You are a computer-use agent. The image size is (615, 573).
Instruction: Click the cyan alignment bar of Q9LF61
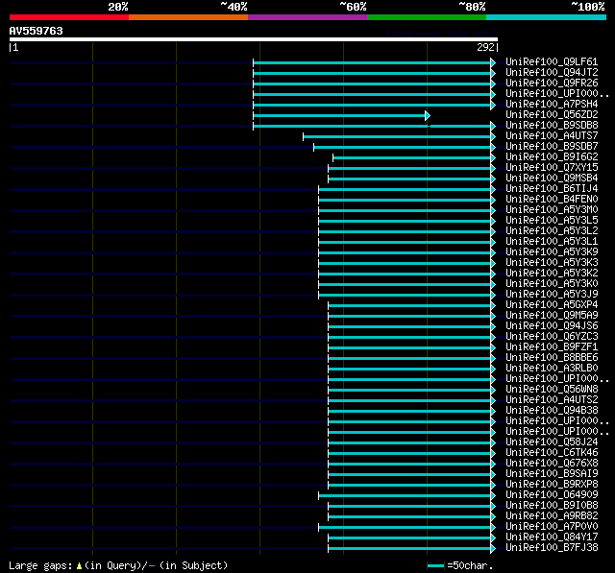click(372, 62)
